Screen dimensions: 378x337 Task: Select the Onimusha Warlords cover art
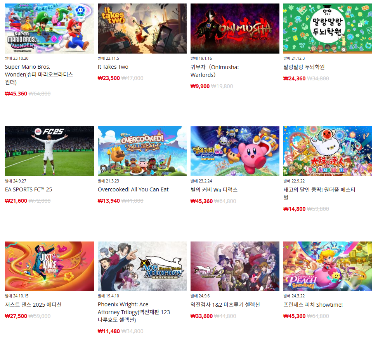tap(235, 28)
